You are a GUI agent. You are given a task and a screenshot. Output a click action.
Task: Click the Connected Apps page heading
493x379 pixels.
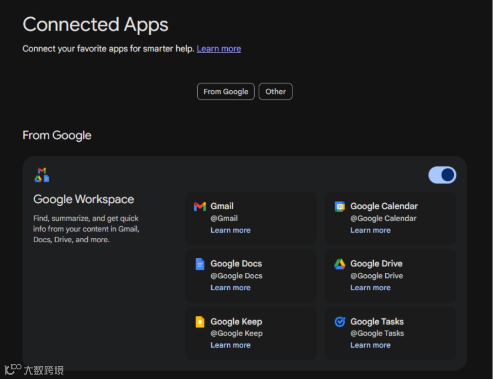coord(95,25)
